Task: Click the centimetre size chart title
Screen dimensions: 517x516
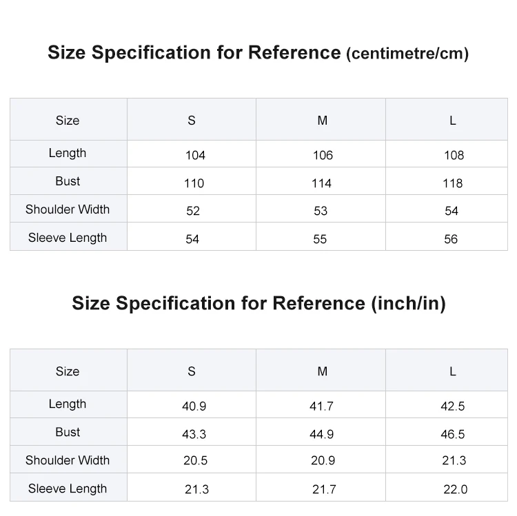Action: point(258,53)
